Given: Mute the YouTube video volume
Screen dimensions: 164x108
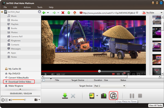Looking at the screenshot, I should pos(52,74).
